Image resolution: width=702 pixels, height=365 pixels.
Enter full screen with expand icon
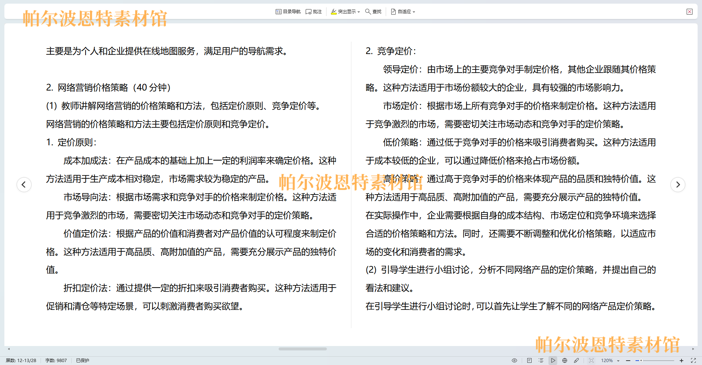693,360
